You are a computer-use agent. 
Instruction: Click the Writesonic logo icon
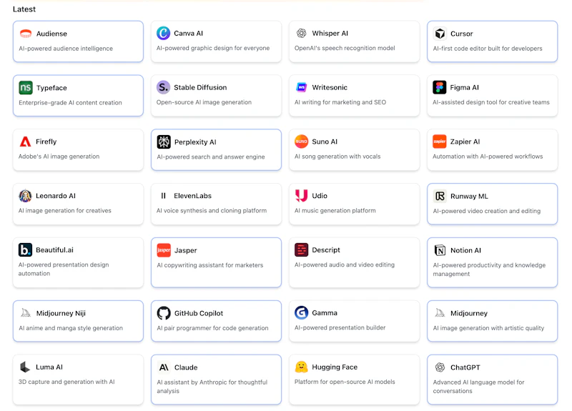tap(301, 87)
